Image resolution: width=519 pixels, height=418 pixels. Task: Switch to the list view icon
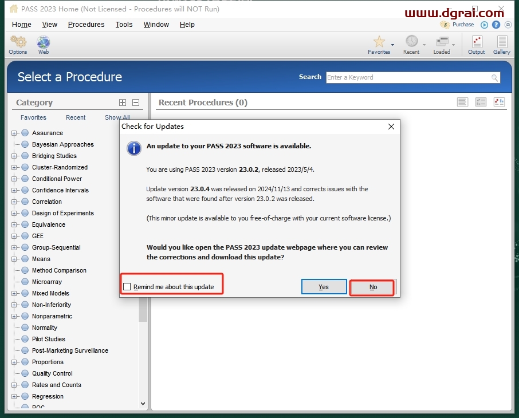point(462,102)
